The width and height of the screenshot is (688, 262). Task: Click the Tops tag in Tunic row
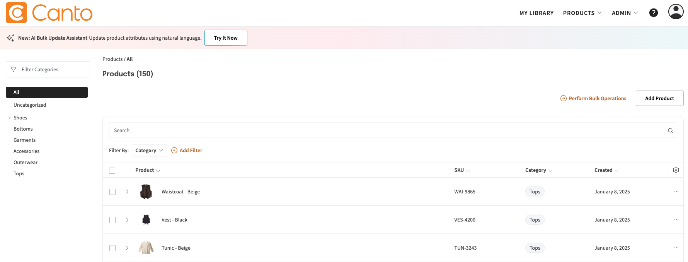coord(535,248)
